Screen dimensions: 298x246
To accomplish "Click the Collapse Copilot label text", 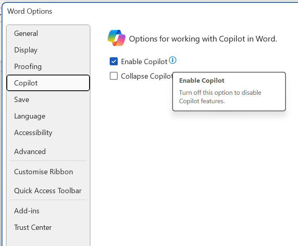I will [x=147, y=76].
